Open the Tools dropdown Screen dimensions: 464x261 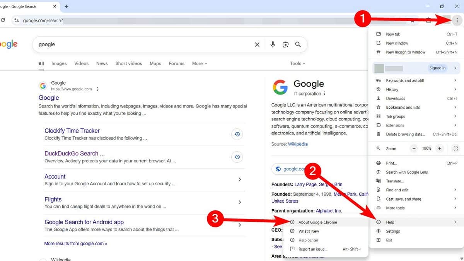[297, 63]
